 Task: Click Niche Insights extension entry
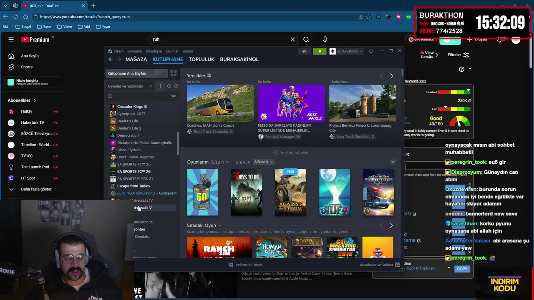33,82
